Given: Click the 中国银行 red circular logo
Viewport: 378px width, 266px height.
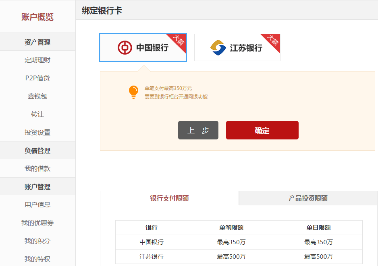Looking at the screenshot, I should pos(125,47).
